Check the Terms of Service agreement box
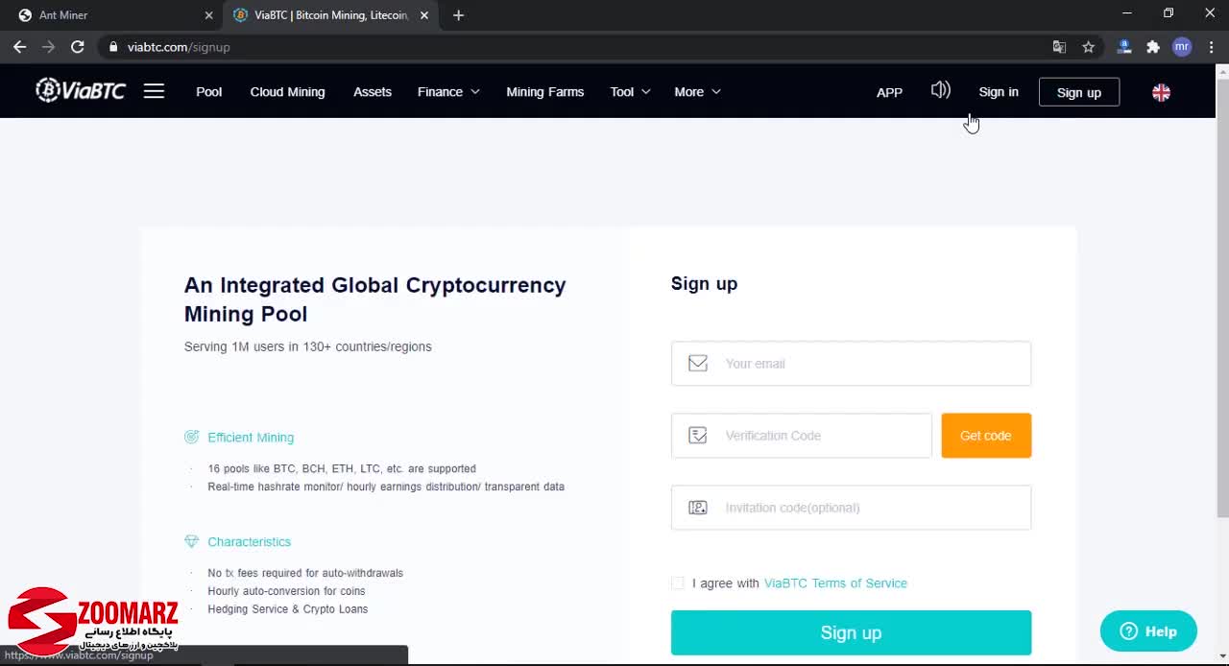 click(678, 583)
